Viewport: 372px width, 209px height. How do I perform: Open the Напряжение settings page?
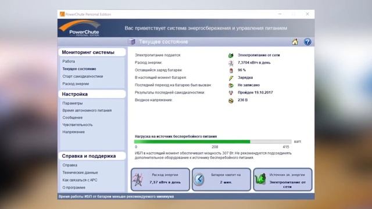coord(74,132)
